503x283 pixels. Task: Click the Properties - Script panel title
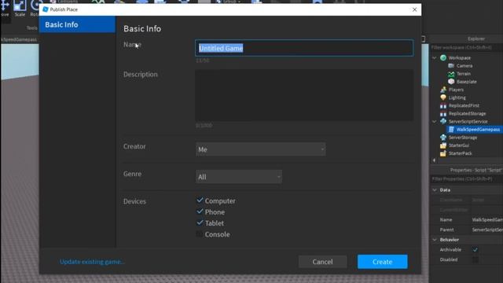pos(476,170)
